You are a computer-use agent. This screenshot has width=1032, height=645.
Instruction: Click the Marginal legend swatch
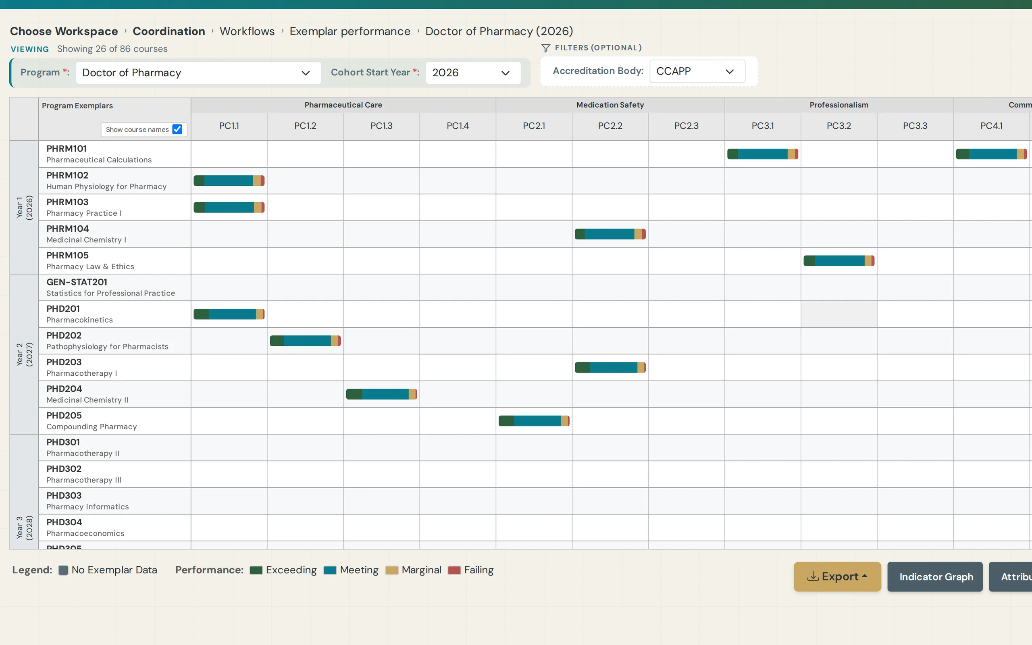[x=391, y=570]
